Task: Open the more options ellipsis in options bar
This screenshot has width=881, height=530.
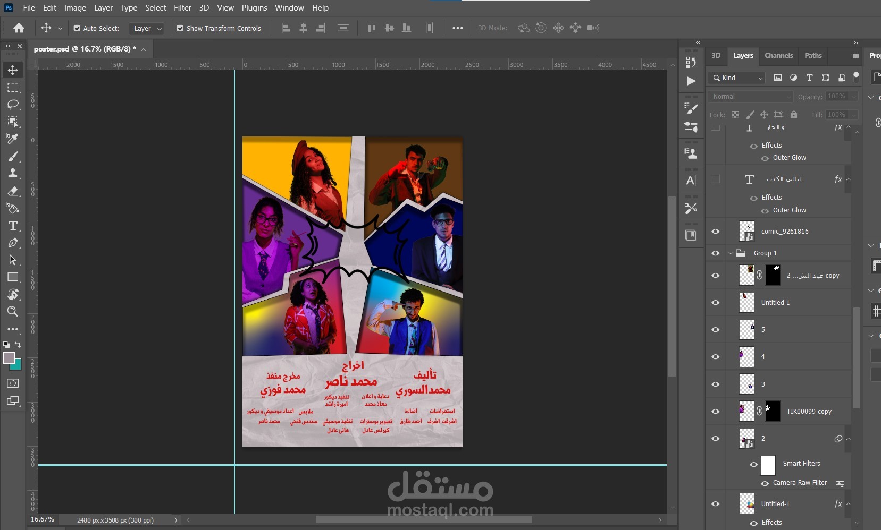Action: [458, 28]
